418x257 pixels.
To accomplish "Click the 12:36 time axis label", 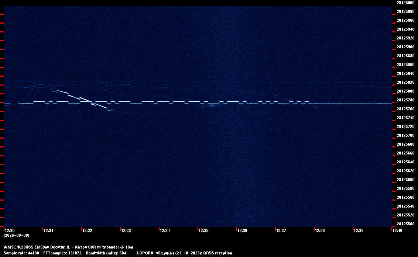I will coord(243,230).
